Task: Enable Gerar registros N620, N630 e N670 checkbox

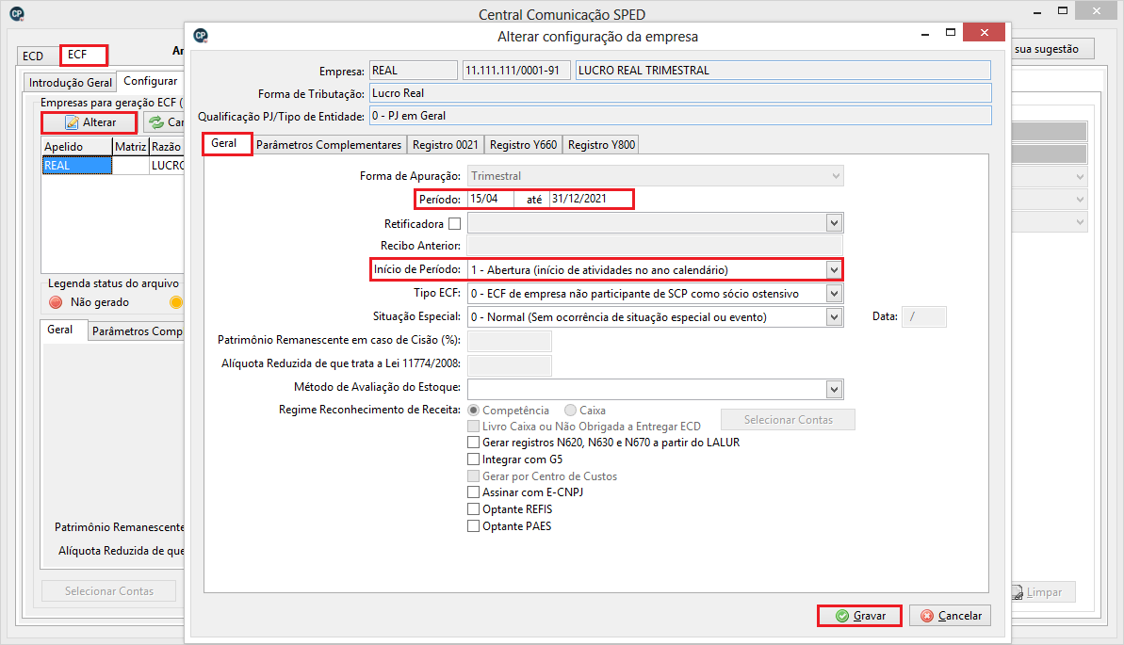Action: pos(473,443)
